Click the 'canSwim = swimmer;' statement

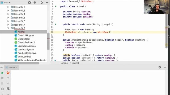[76, 47]
